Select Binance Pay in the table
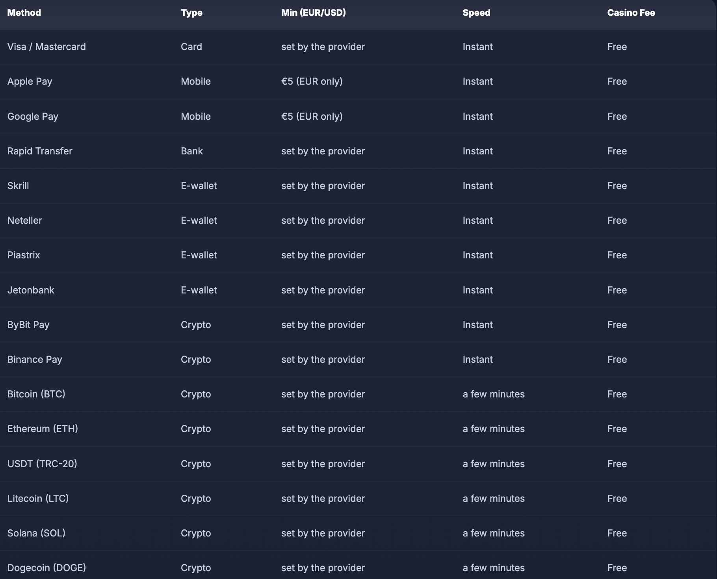The width and height of the screenshot is (717, 579). [x=35, y=360]
